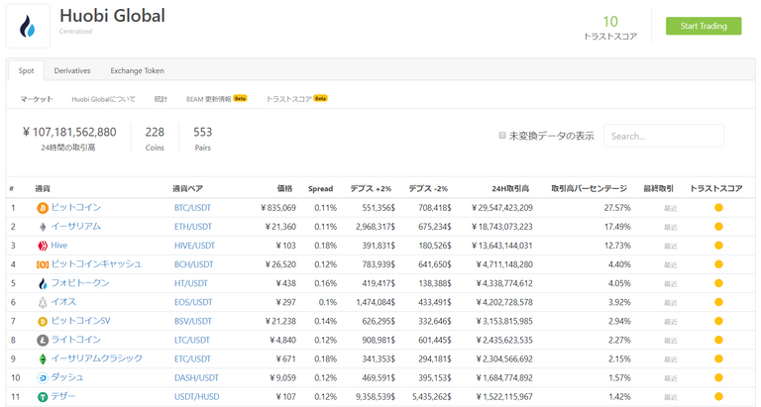Open the HIVE/USDT pair link
Screen dimensions: 761x407
coord(194,246)
